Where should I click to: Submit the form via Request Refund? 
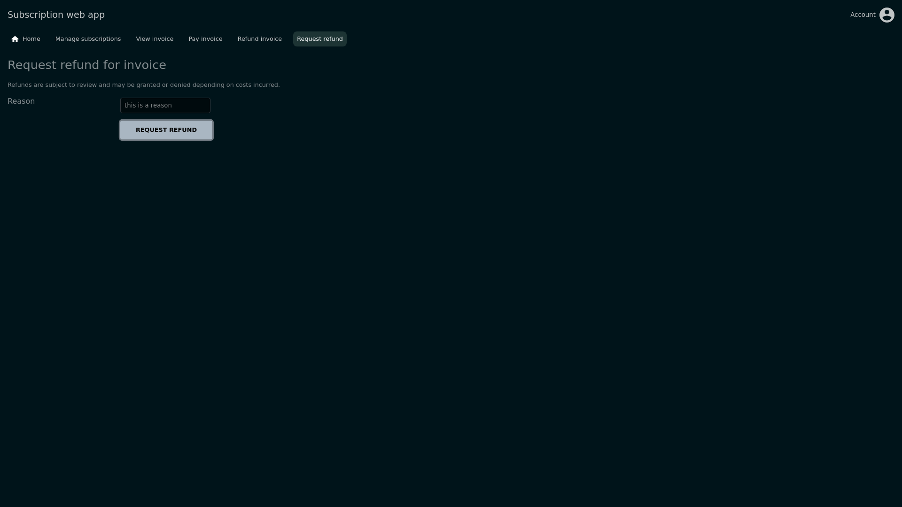[166, 130]
